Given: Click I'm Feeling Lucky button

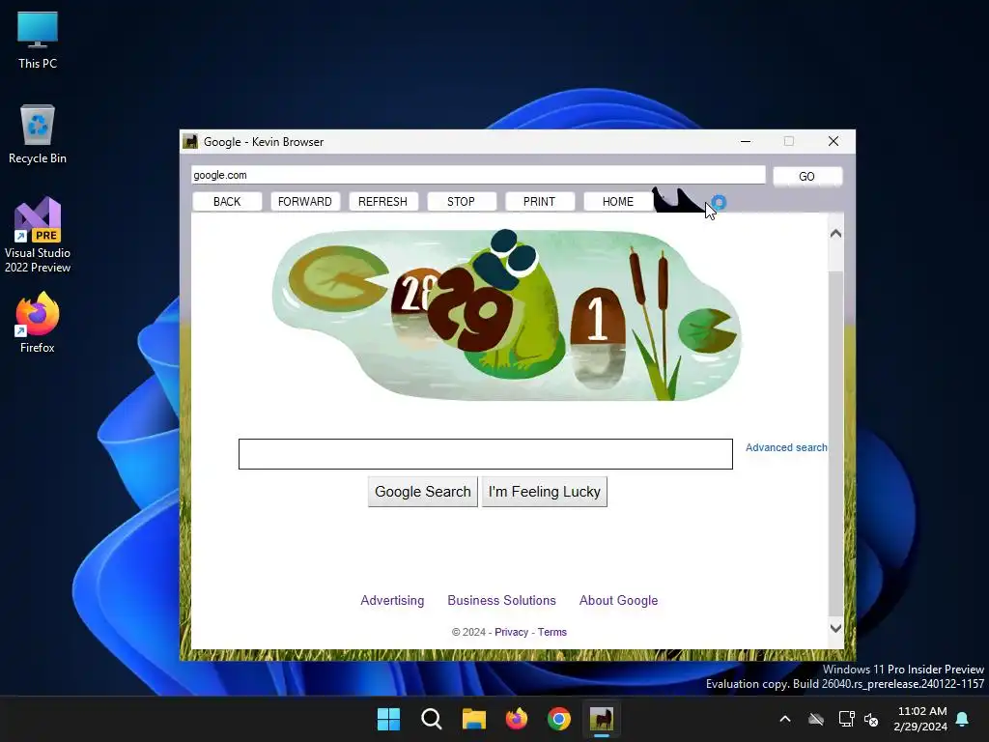Looking at the screenshot, I should tap(545, 492).
